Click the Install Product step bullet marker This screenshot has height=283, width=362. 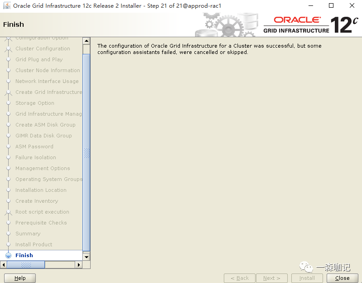(8, 244)
